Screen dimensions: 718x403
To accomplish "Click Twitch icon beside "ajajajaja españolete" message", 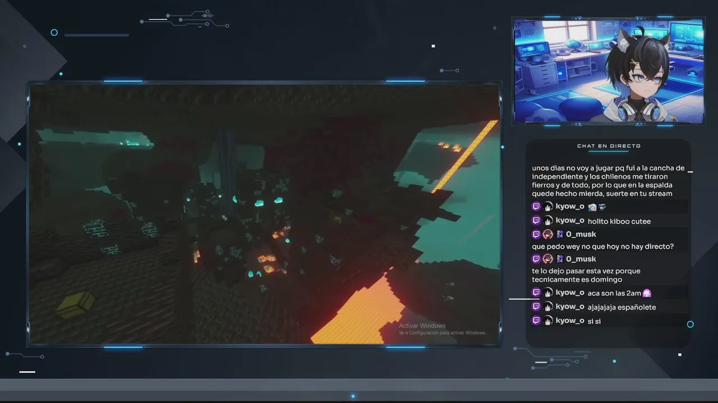I will [536, 306].
